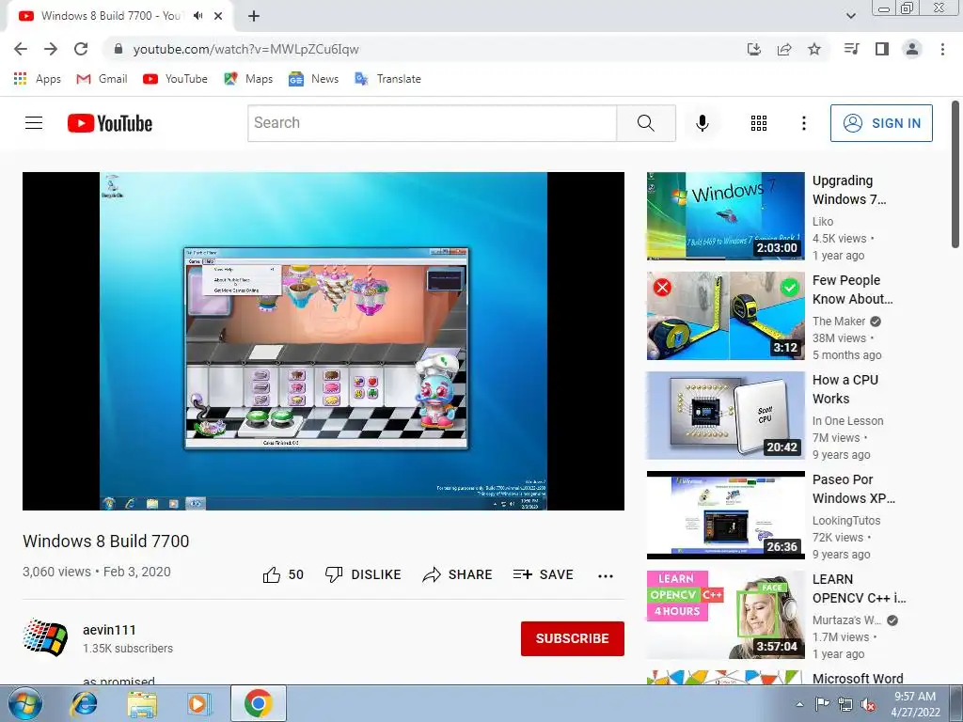Expand the tab search chevron

pyautogui.click(x=851, y=16)
